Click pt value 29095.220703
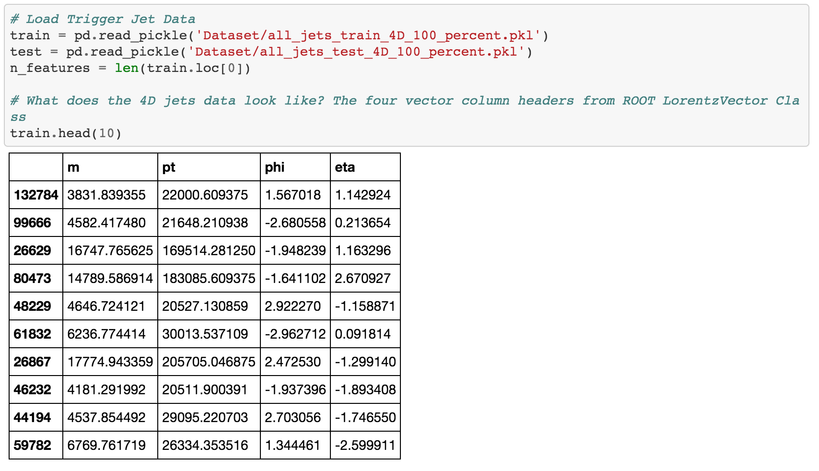The height and width of the screenshot is (471, 819). coord(205,417)
